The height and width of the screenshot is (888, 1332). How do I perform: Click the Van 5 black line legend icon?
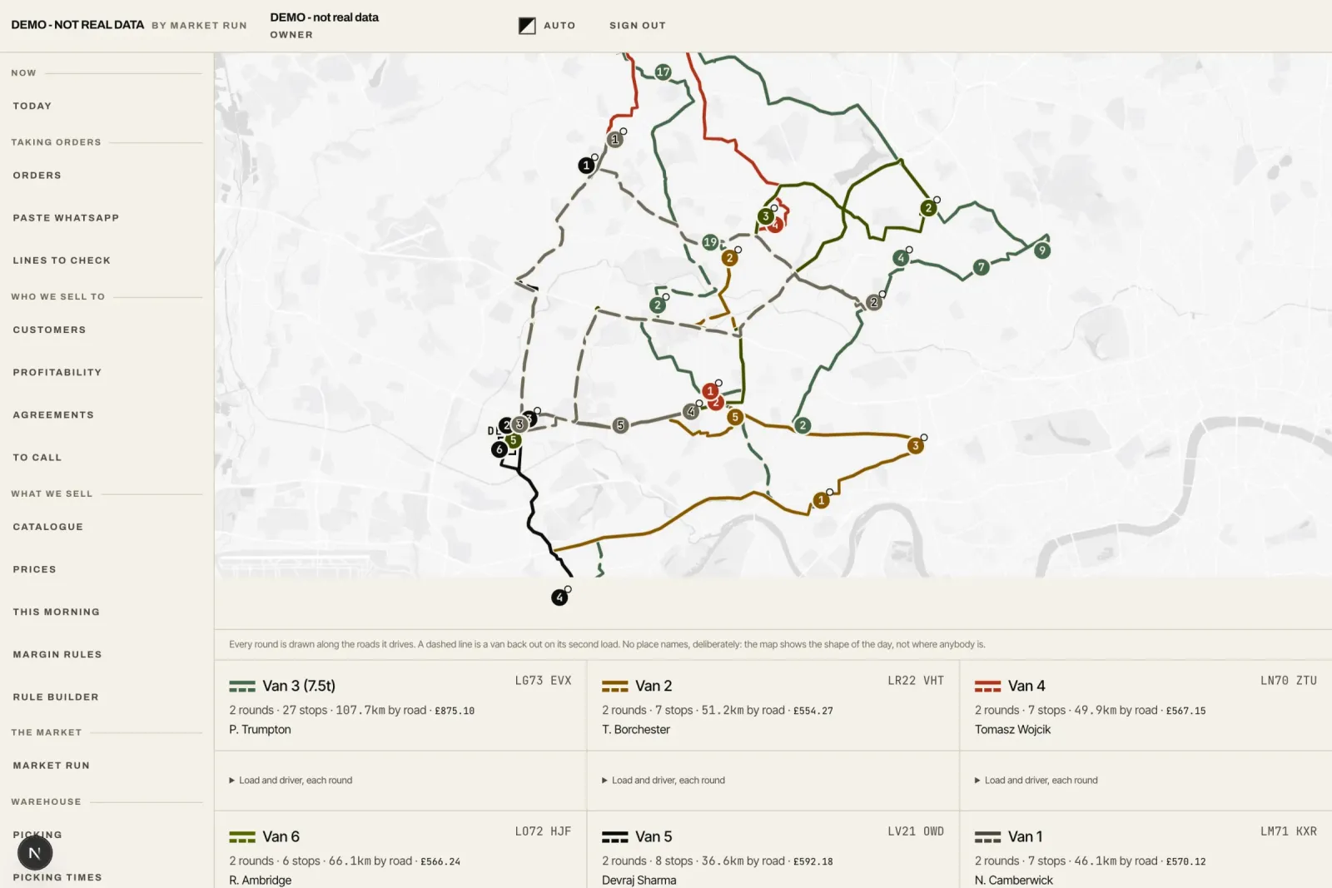point(614,837)
